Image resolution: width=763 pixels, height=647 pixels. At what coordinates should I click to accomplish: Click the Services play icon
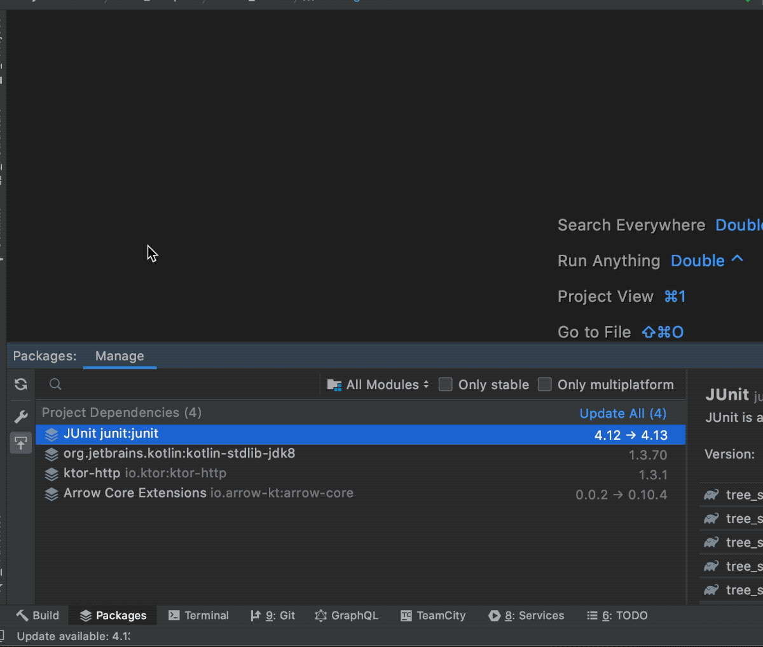(x=494, y=615)
